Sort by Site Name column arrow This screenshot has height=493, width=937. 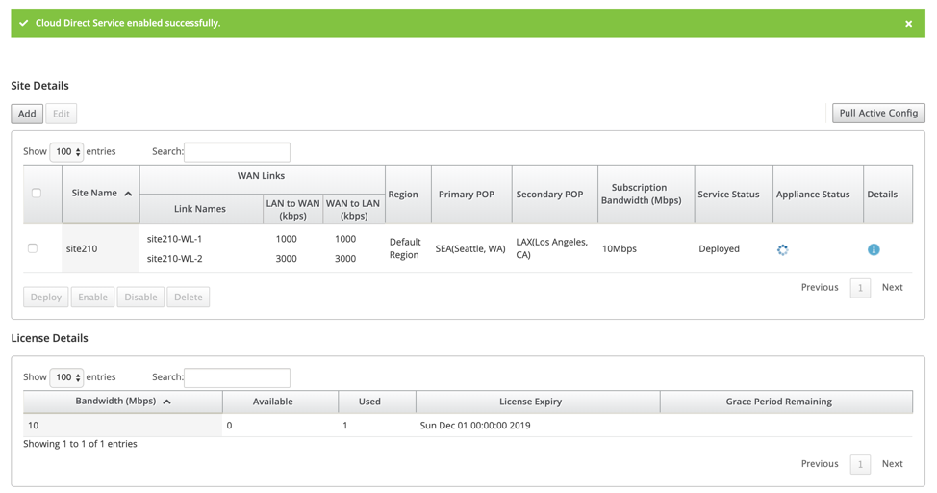[128, 194]
